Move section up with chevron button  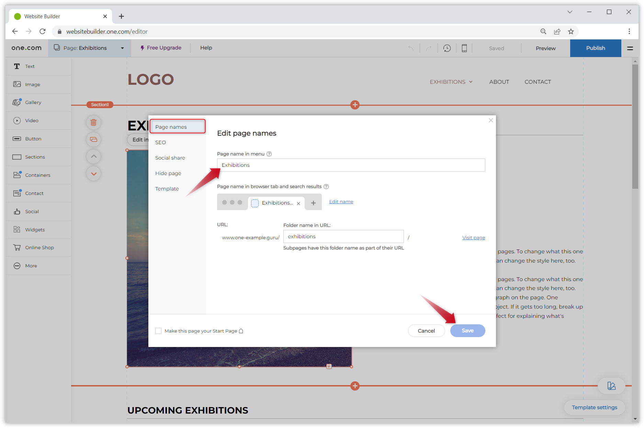(x=93, y=157)
